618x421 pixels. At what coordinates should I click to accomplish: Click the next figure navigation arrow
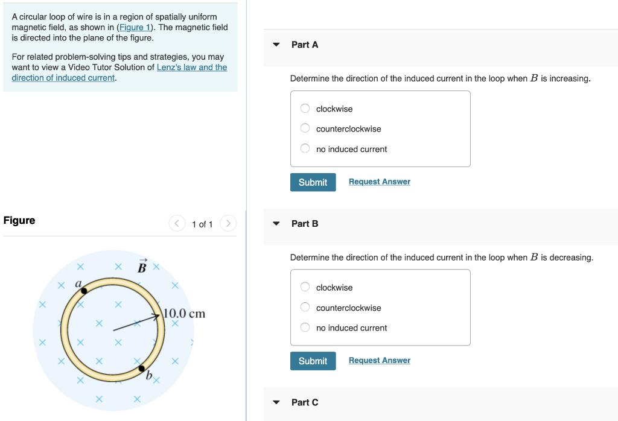[x=228, y=223]
